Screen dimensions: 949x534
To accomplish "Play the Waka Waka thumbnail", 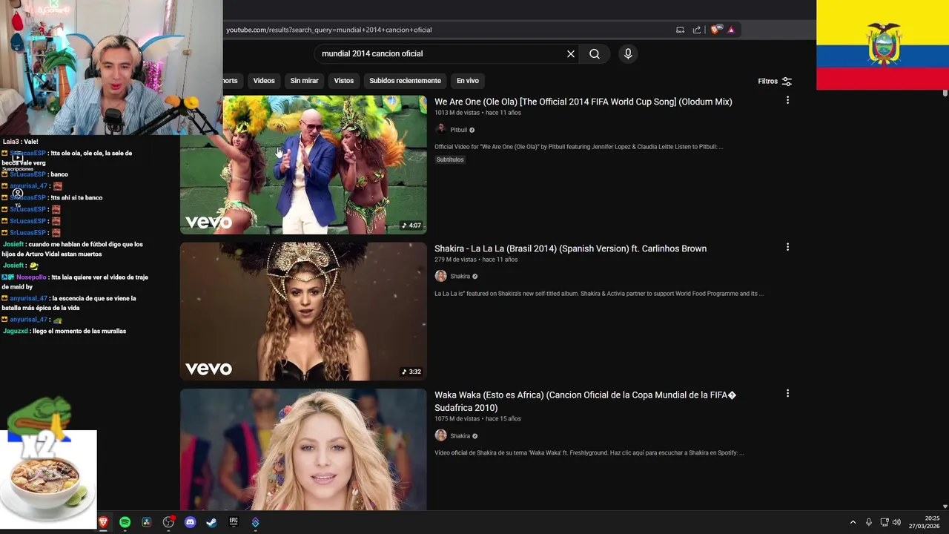I will point(303,449).
